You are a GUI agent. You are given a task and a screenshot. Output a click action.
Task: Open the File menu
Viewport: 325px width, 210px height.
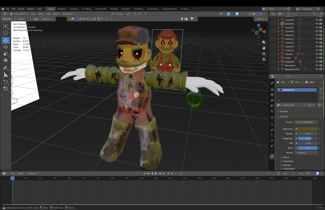(x=8, y=9)
